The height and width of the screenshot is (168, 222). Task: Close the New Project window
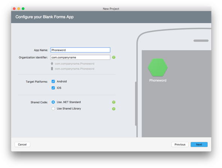pyautogui.click(x=14, y=9)
